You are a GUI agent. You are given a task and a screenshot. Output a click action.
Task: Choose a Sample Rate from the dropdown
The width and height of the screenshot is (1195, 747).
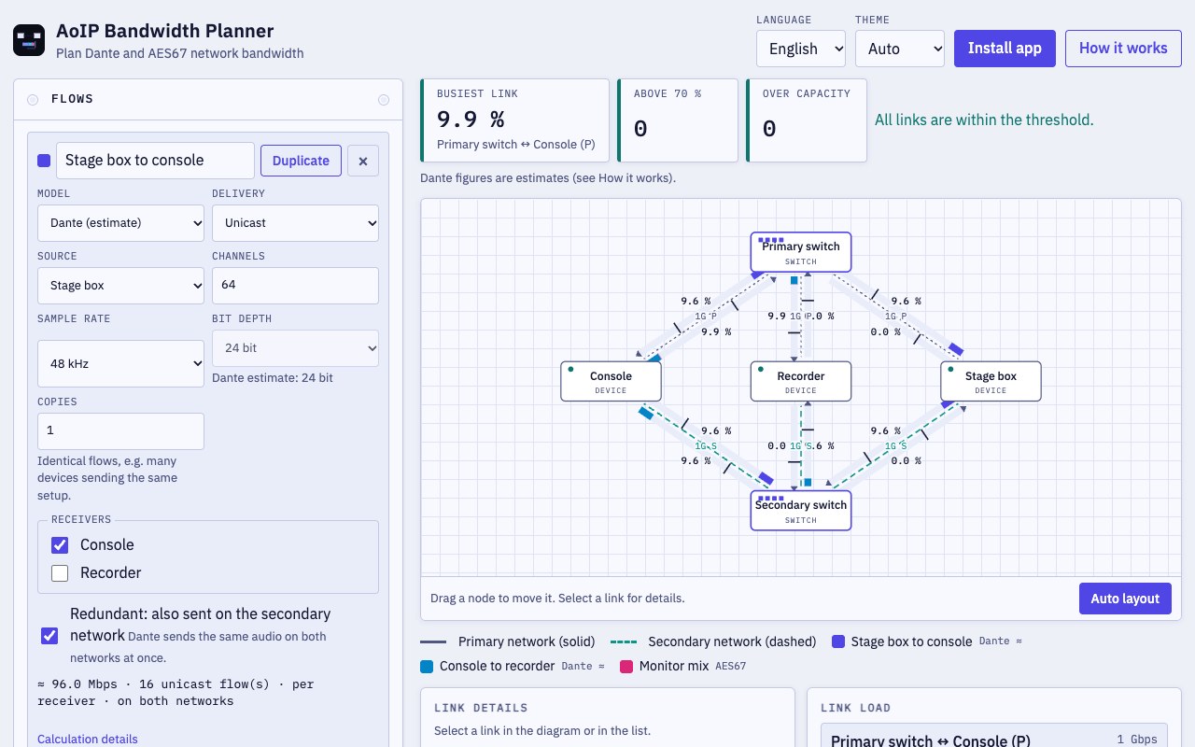tap(121, 363)
